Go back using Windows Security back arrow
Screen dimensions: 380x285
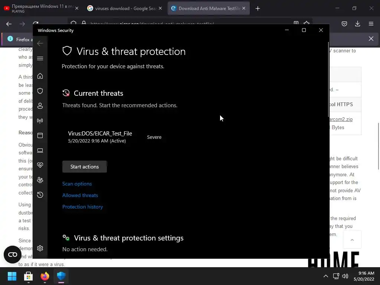[x=40, y=43]
